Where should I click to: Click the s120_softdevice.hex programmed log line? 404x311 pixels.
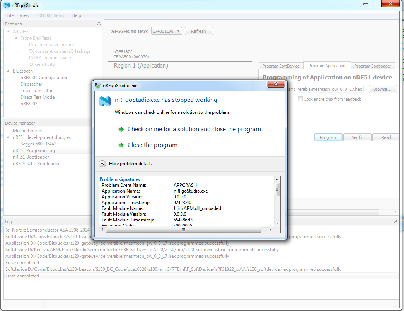[142, 250]
